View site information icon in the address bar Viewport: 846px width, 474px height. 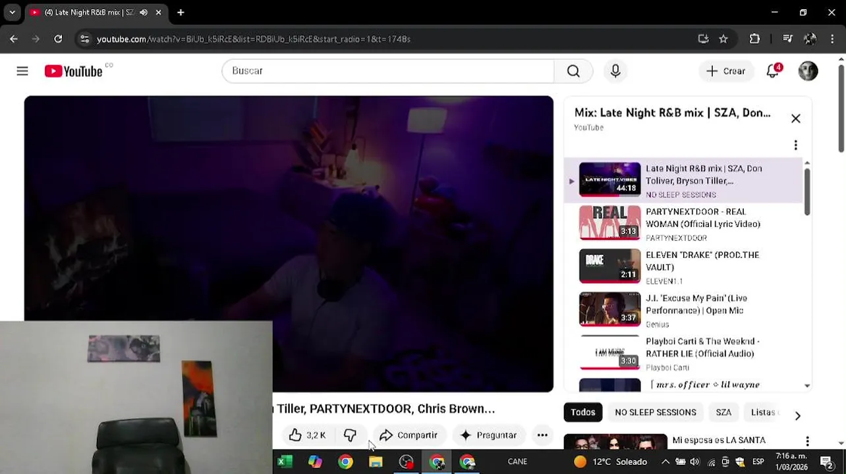point(84,39)
